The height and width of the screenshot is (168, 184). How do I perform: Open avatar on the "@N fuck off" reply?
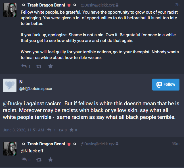[x=10, y=148]
